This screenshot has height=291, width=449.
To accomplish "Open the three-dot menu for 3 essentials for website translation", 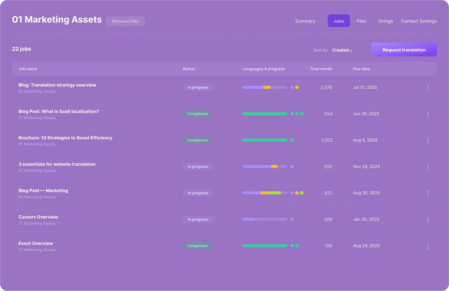I will (428, 167).
